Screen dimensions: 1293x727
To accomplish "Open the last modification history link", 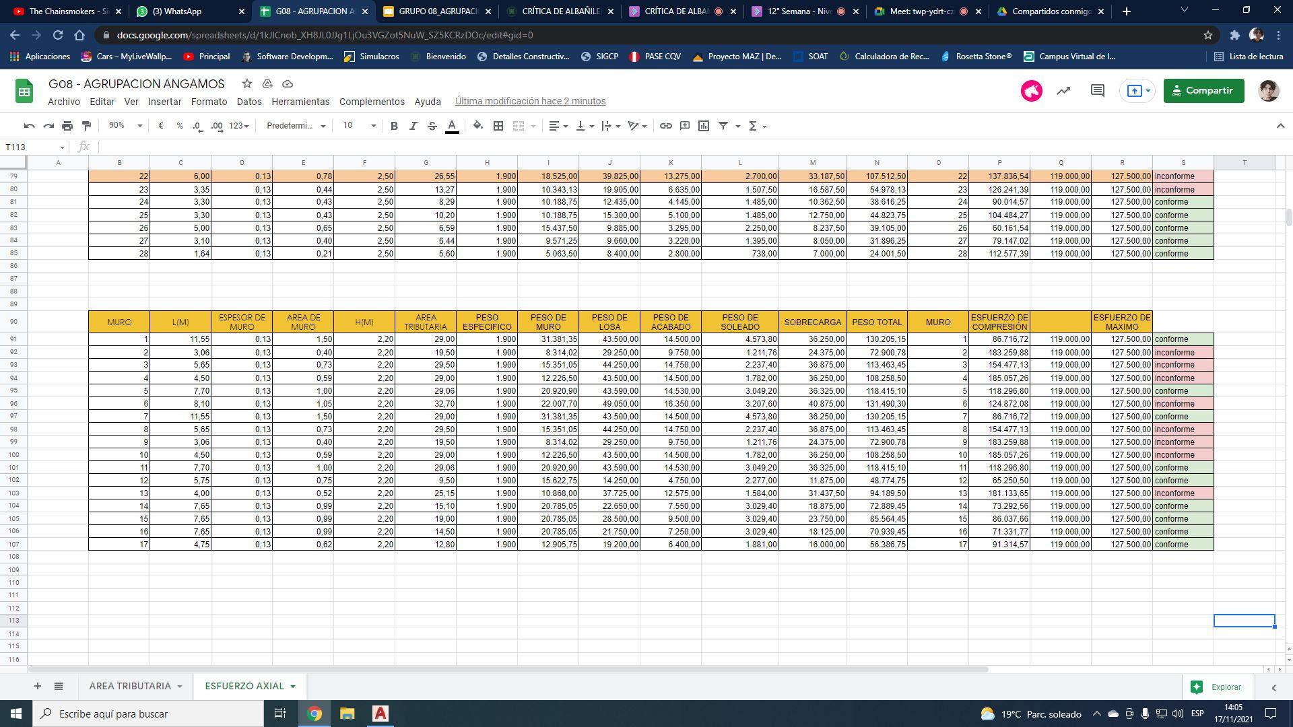I will [x=530, y=101].
